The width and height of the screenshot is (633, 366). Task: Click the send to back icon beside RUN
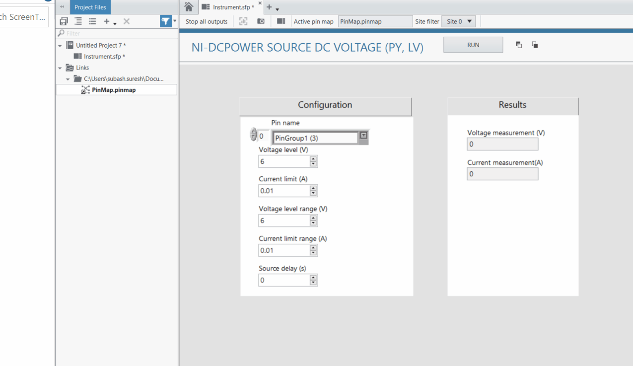coord(535,45)
